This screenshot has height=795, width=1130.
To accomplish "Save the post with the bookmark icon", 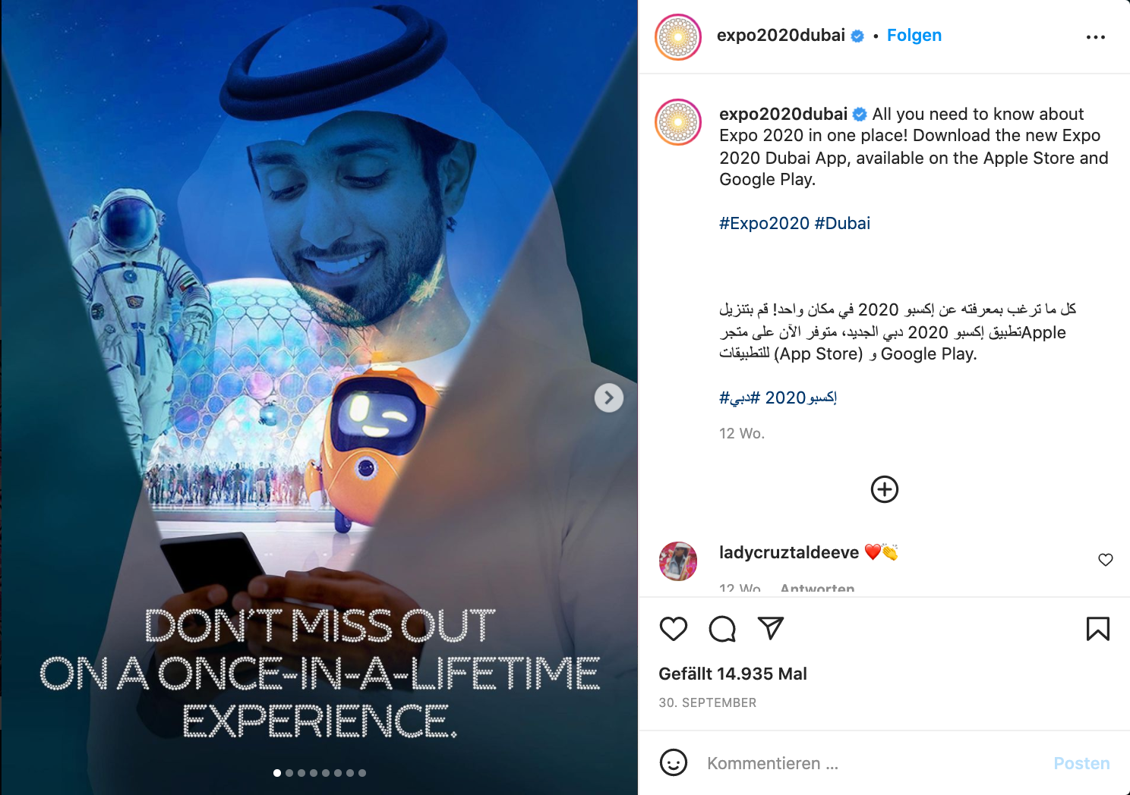I will click(x=1098, y=629).
